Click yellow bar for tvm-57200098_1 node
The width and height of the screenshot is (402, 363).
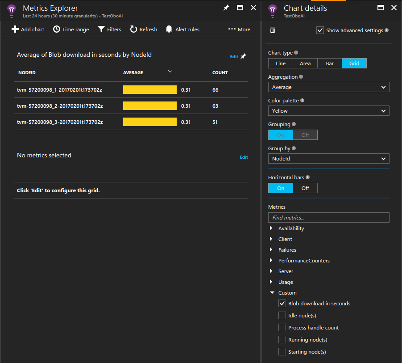tap(150, 90)
